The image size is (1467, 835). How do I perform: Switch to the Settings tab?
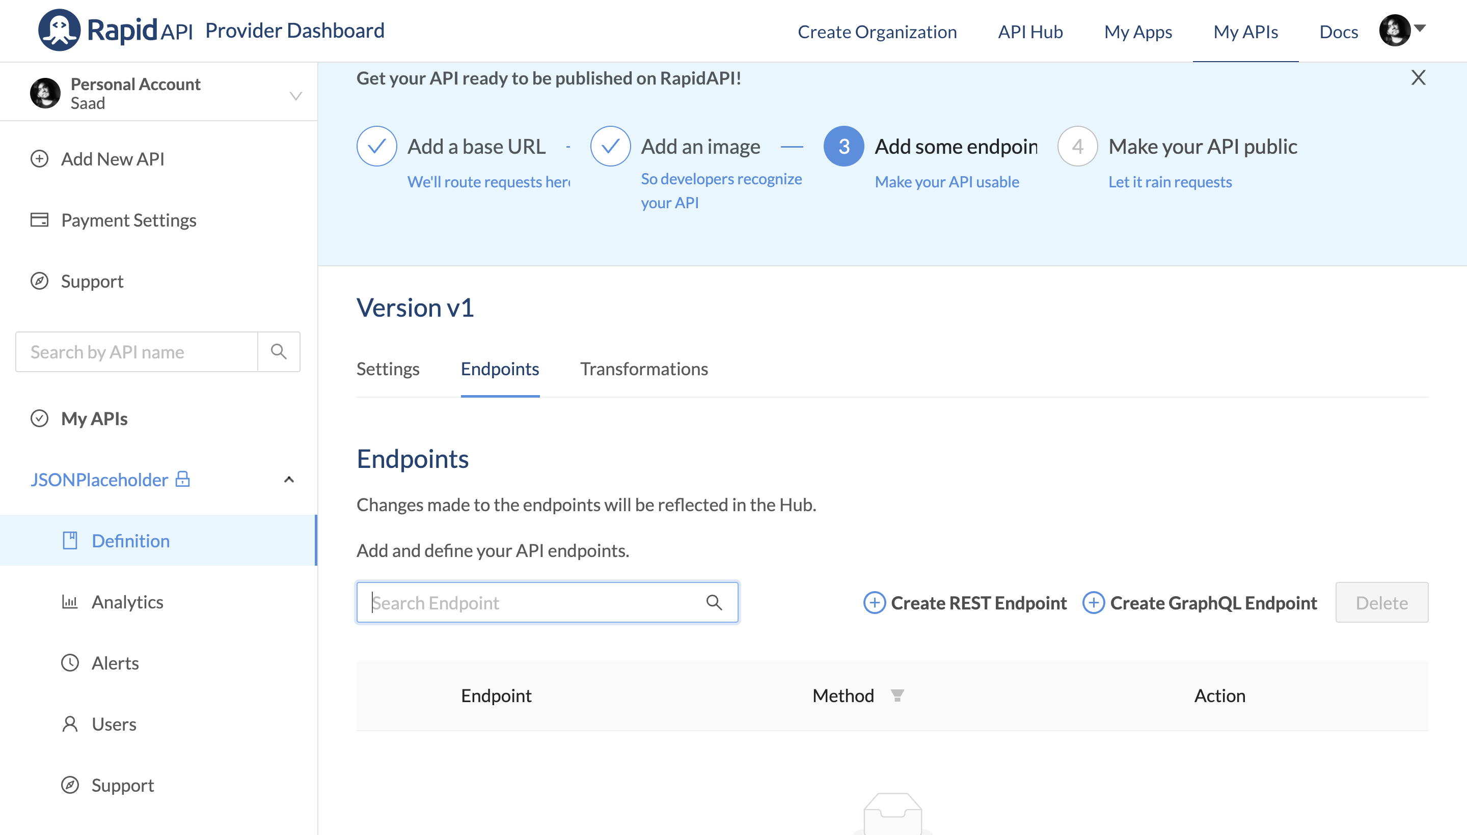pyautogui.click(x=388, y=369)
